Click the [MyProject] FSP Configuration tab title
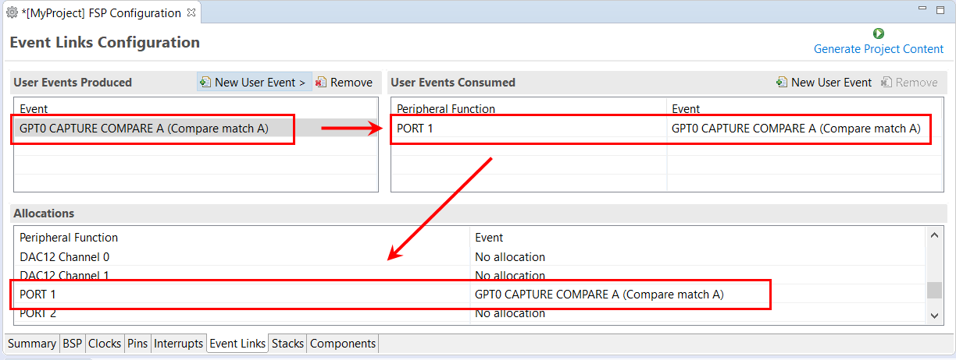Viewport: 956px width, 360px height. 102,13
